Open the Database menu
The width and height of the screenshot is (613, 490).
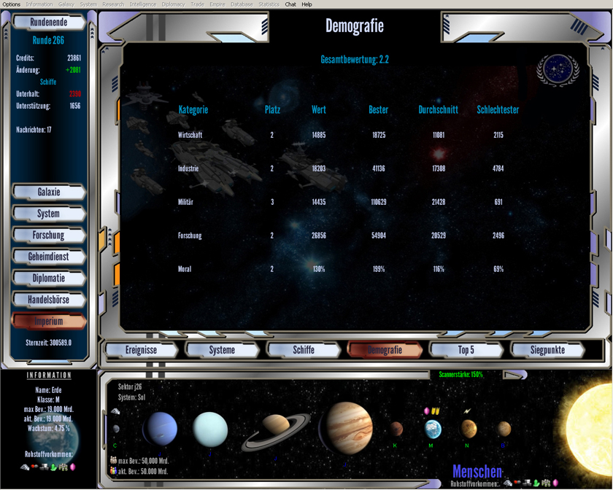click(242, 4)
